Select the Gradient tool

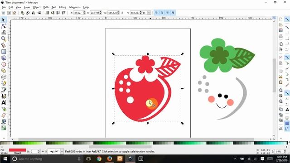[4, 128]
